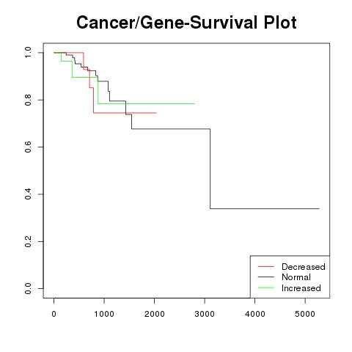Screen dimensions: 352x352
Task: Click the green Increased legend line
Action: (x=266, y=287)
